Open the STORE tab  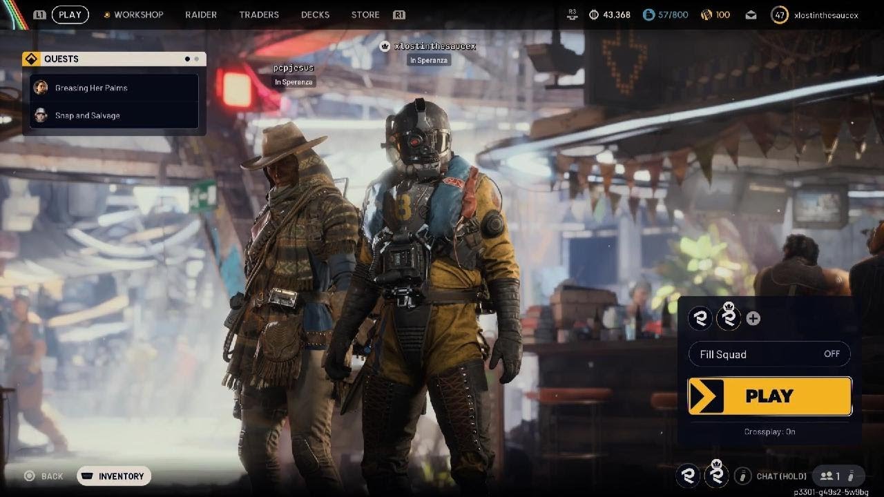[365, 14]
